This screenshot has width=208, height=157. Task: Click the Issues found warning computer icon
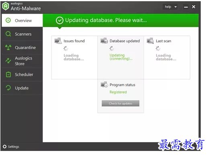[x=58, y=41]
